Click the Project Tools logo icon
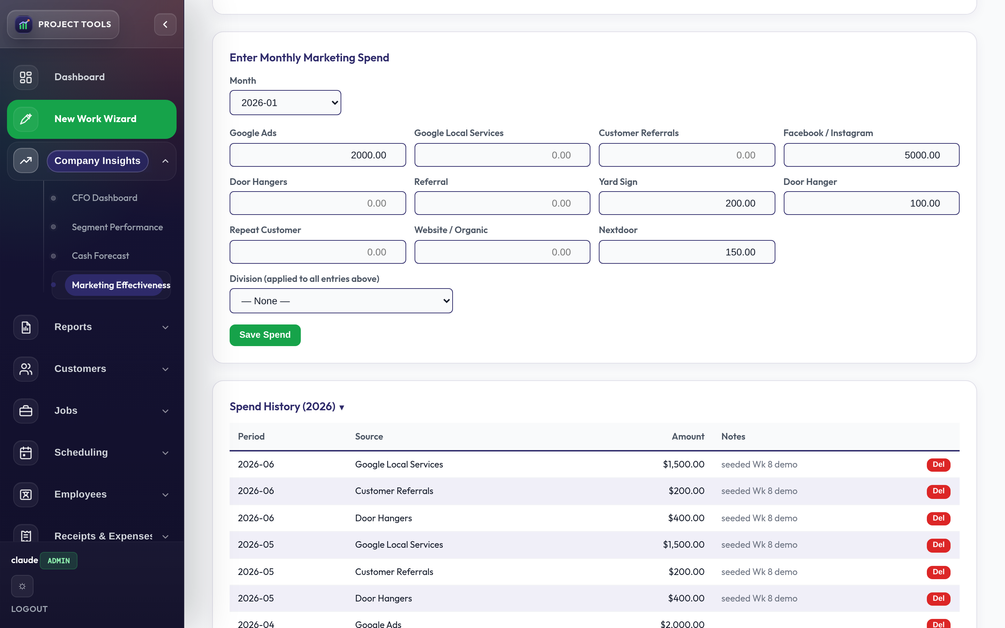Image resolution: width=1005 pixels, height=628 pixels. (x=24, y=24)
